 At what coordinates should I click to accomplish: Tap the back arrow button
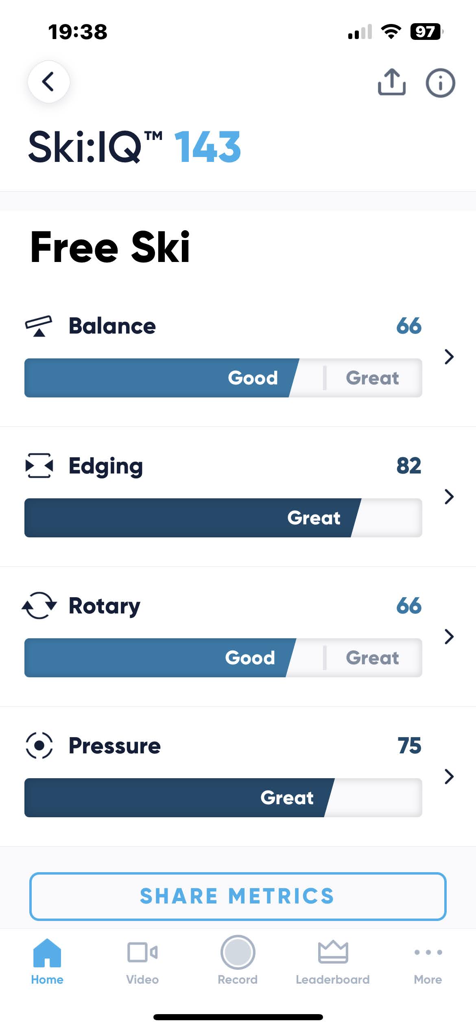(x=48, y=82)
